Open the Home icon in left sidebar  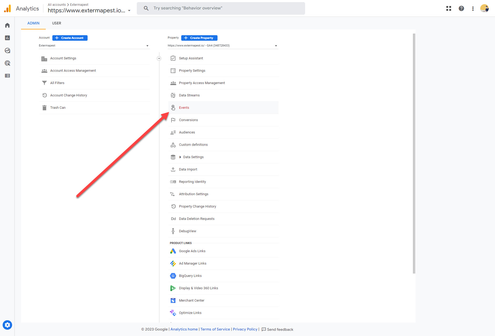[7, 25]
